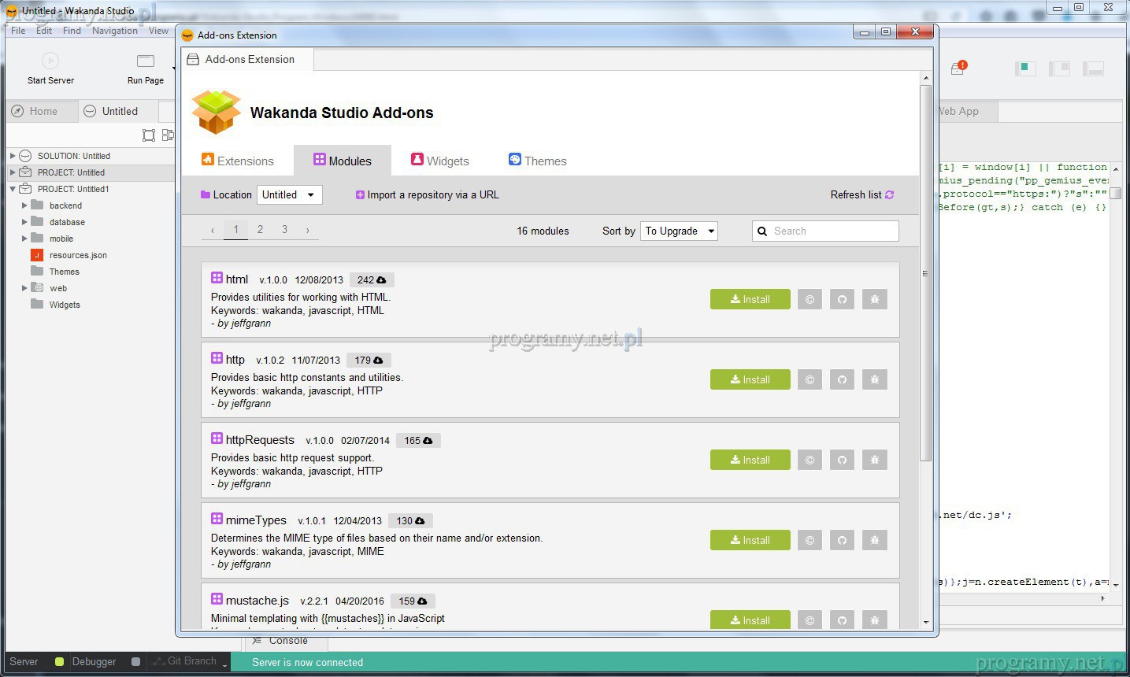This screenshot has height=677, width=1130.
Task: Click the Start Server play icon
Action: pos(50,61)
